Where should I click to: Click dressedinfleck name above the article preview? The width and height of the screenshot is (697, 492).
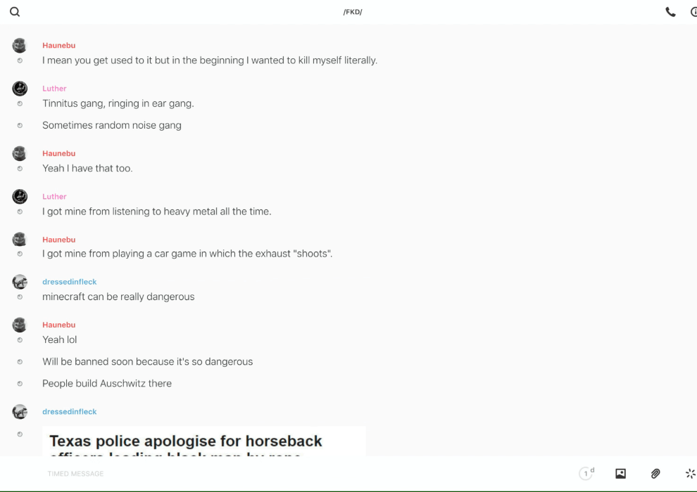coord(69,412)
